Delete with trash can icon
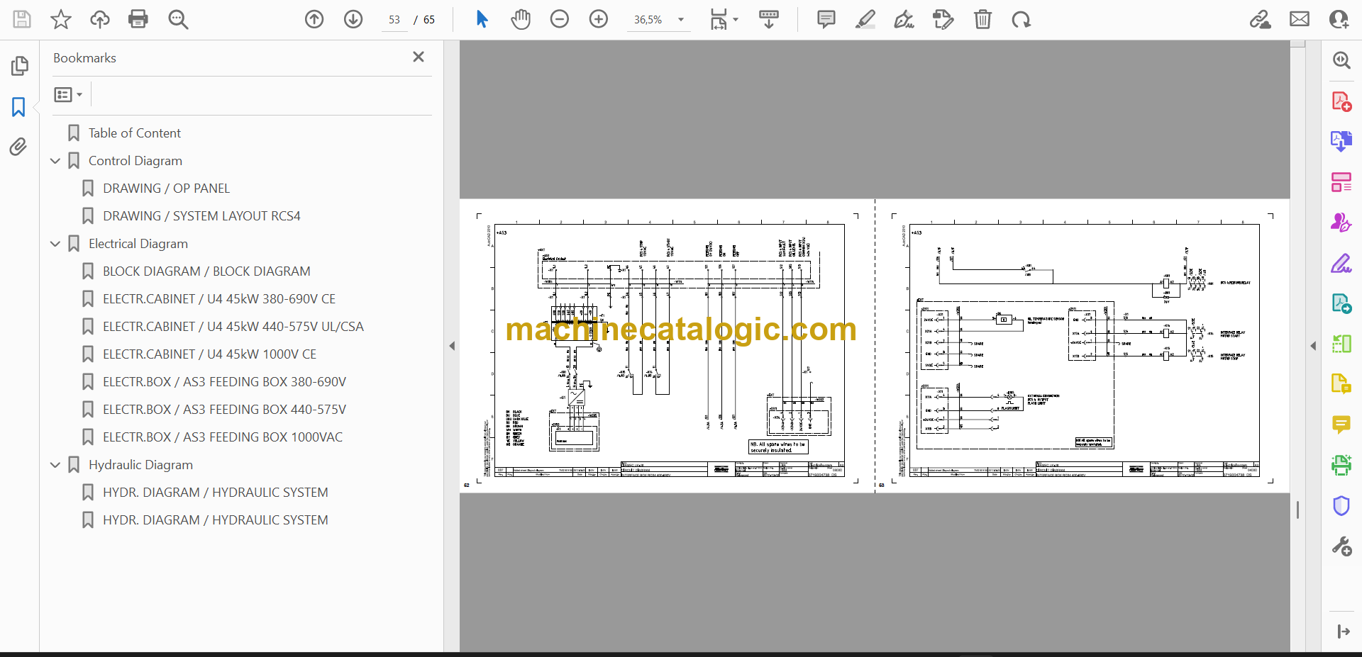The image size is (1362, 657). tap(982, 19)
